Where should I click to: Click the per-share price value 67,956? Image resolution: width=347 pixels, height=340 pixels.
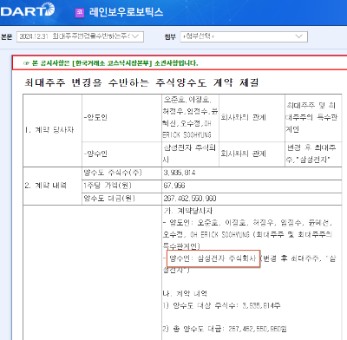click(x=174, y=186)
